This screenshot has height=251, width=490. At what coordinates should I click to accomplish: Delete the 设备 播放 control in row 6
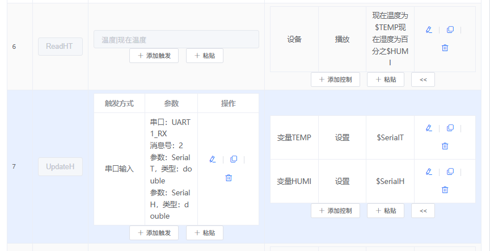pos(445,48)
